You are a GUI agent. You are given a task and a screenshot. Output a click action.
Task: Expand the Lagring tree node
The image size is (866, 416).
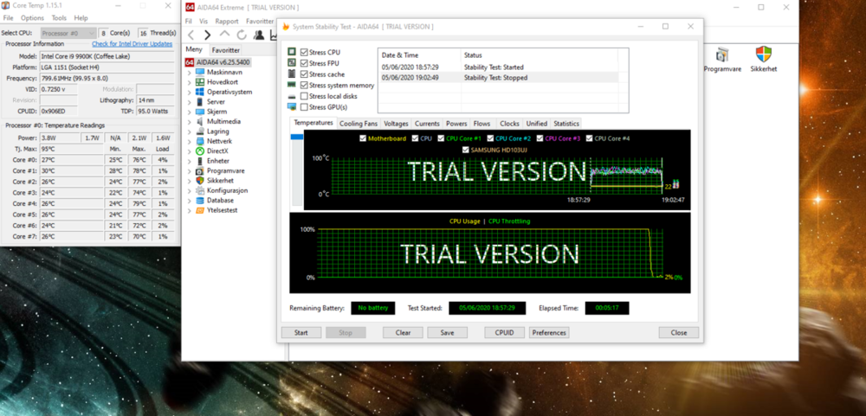[190, 131]
